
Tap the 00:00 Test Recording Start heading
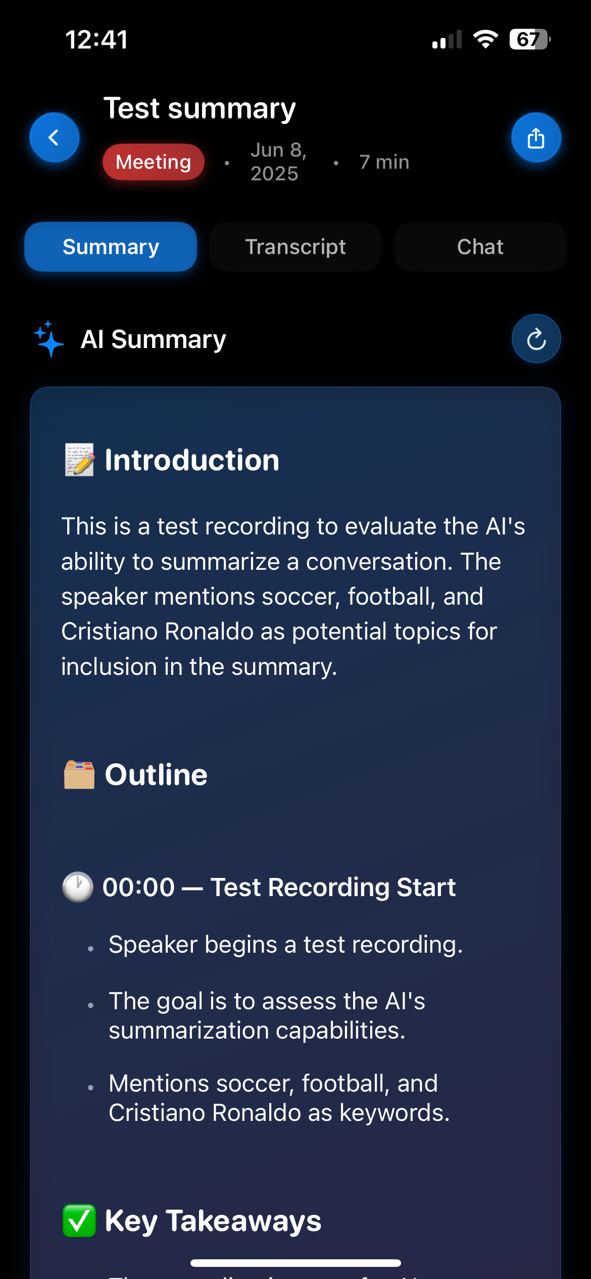point(279,887)
